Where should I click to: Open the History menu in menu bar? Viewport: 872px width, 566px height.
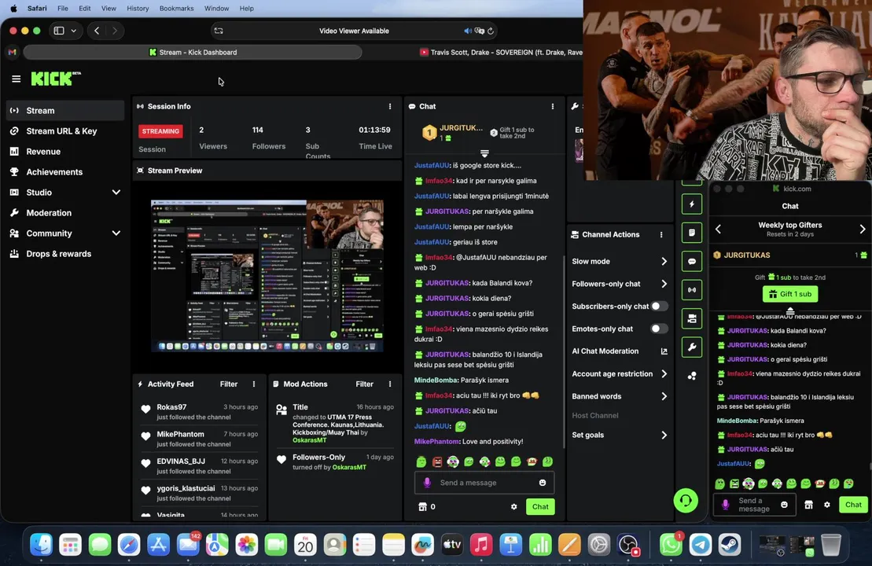pos(138,9)
